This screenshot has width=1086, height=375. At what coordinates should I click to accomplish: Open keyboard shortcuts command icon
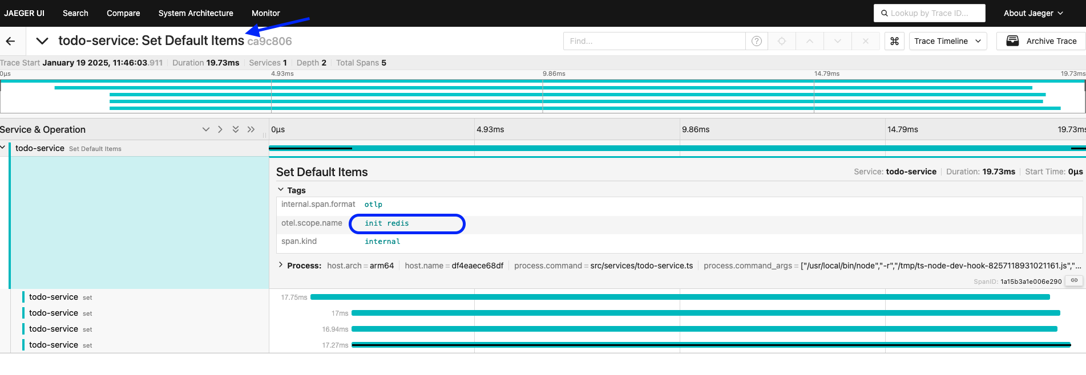pos(894,41)
